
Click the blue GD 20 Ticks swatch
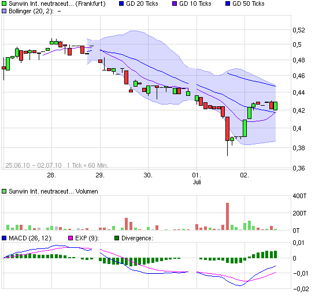(x=121, y=3)
